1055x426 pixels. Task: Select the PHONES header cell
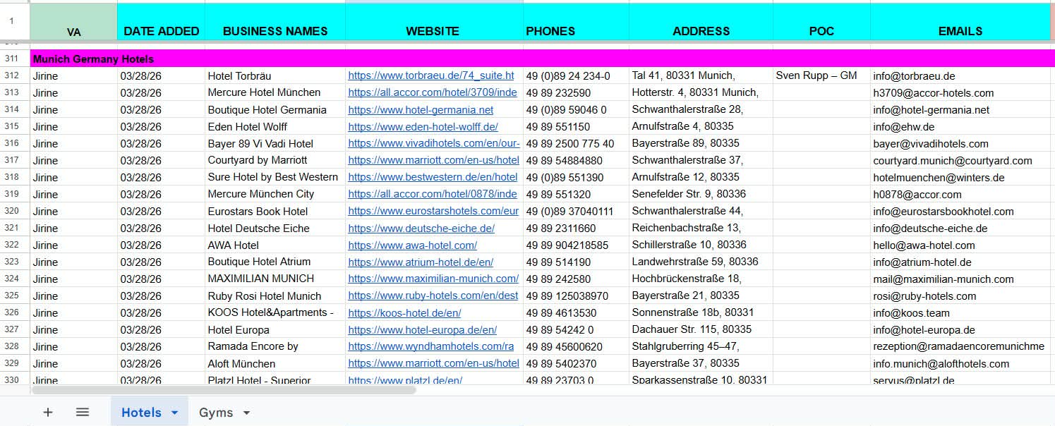pyautogui.click(x=576, y=22)
